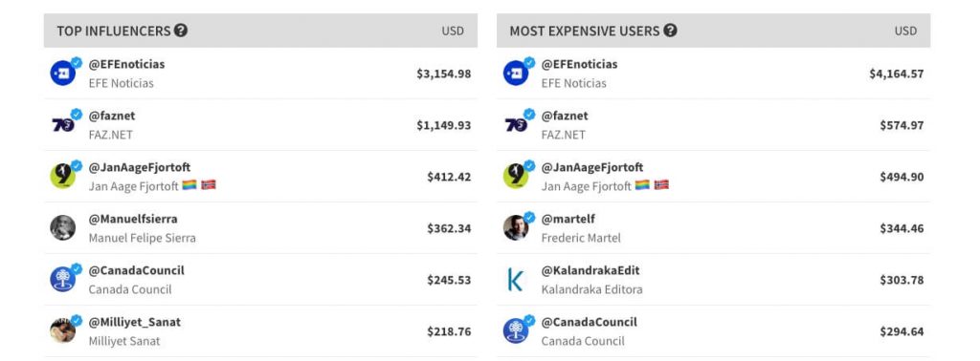980x361 pixels.
Task: Open EFE Noticias avatar in Top Influencers
Action: [x=63, y=73]
